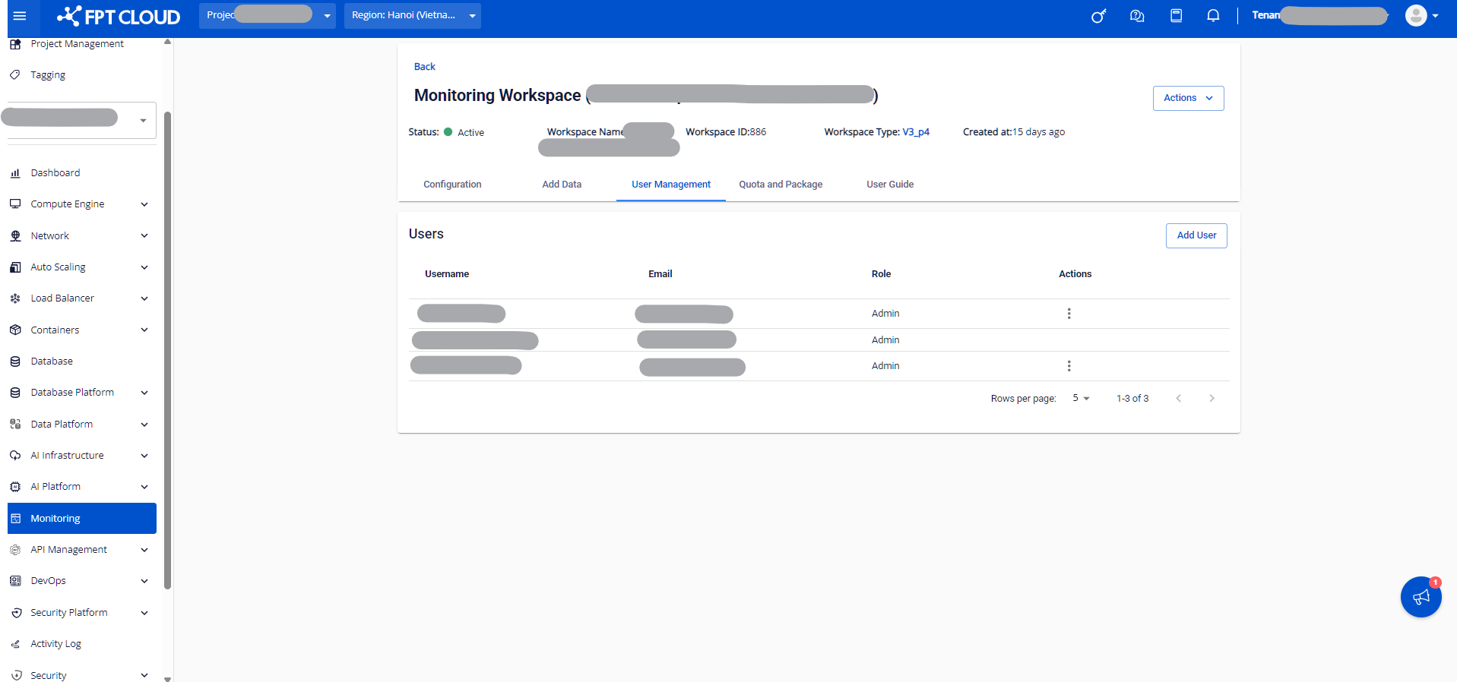Click the notification bell icon
Viewport: 1457px width, 682px height.
pyautogui.click(x=1213, y=16)
